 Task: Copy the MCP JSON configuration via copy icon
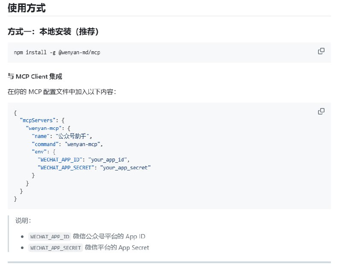tap(321, 111)
